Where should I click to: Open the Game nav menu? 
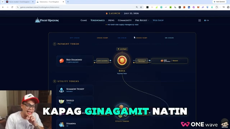84,20
